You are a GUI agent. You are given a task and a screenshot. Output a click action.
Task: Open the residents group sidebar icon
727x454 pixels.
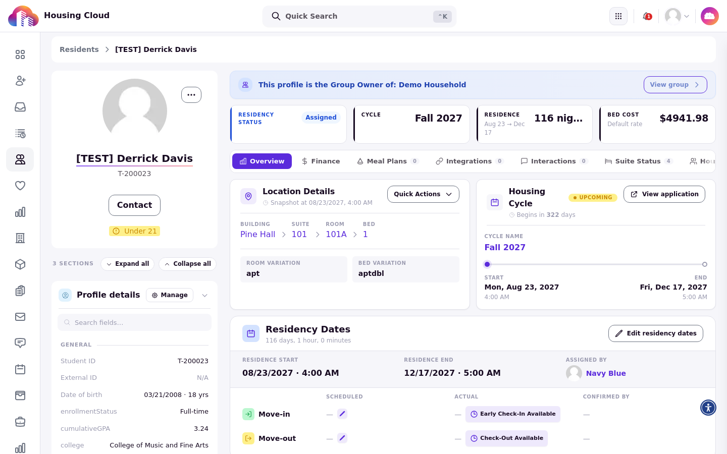click(20, 159)
